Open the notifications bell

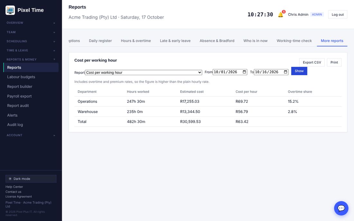281,14
